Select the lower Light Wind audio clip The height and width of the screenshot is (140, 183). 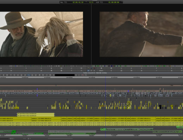pos(36,115)
